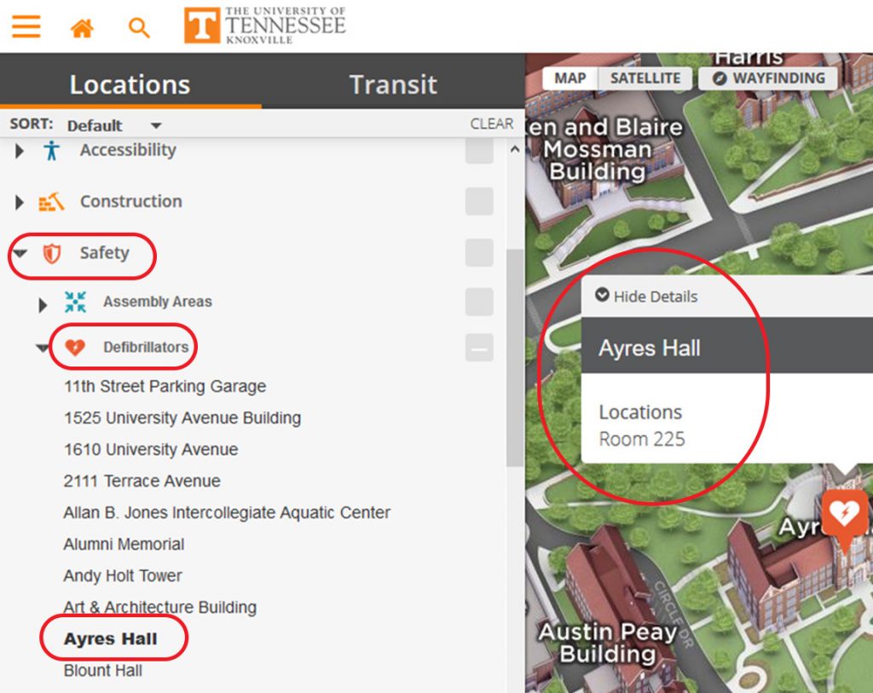This screenshot has height=693, width=873.
Task: Check the Accessibility category checkbox
Action: pos(479,151)
